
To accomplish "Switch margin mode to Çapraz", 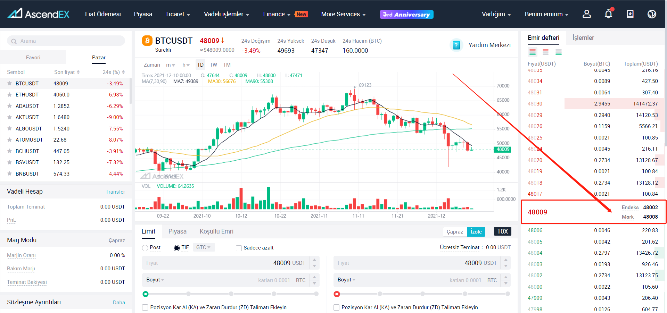I will (455, 232).
